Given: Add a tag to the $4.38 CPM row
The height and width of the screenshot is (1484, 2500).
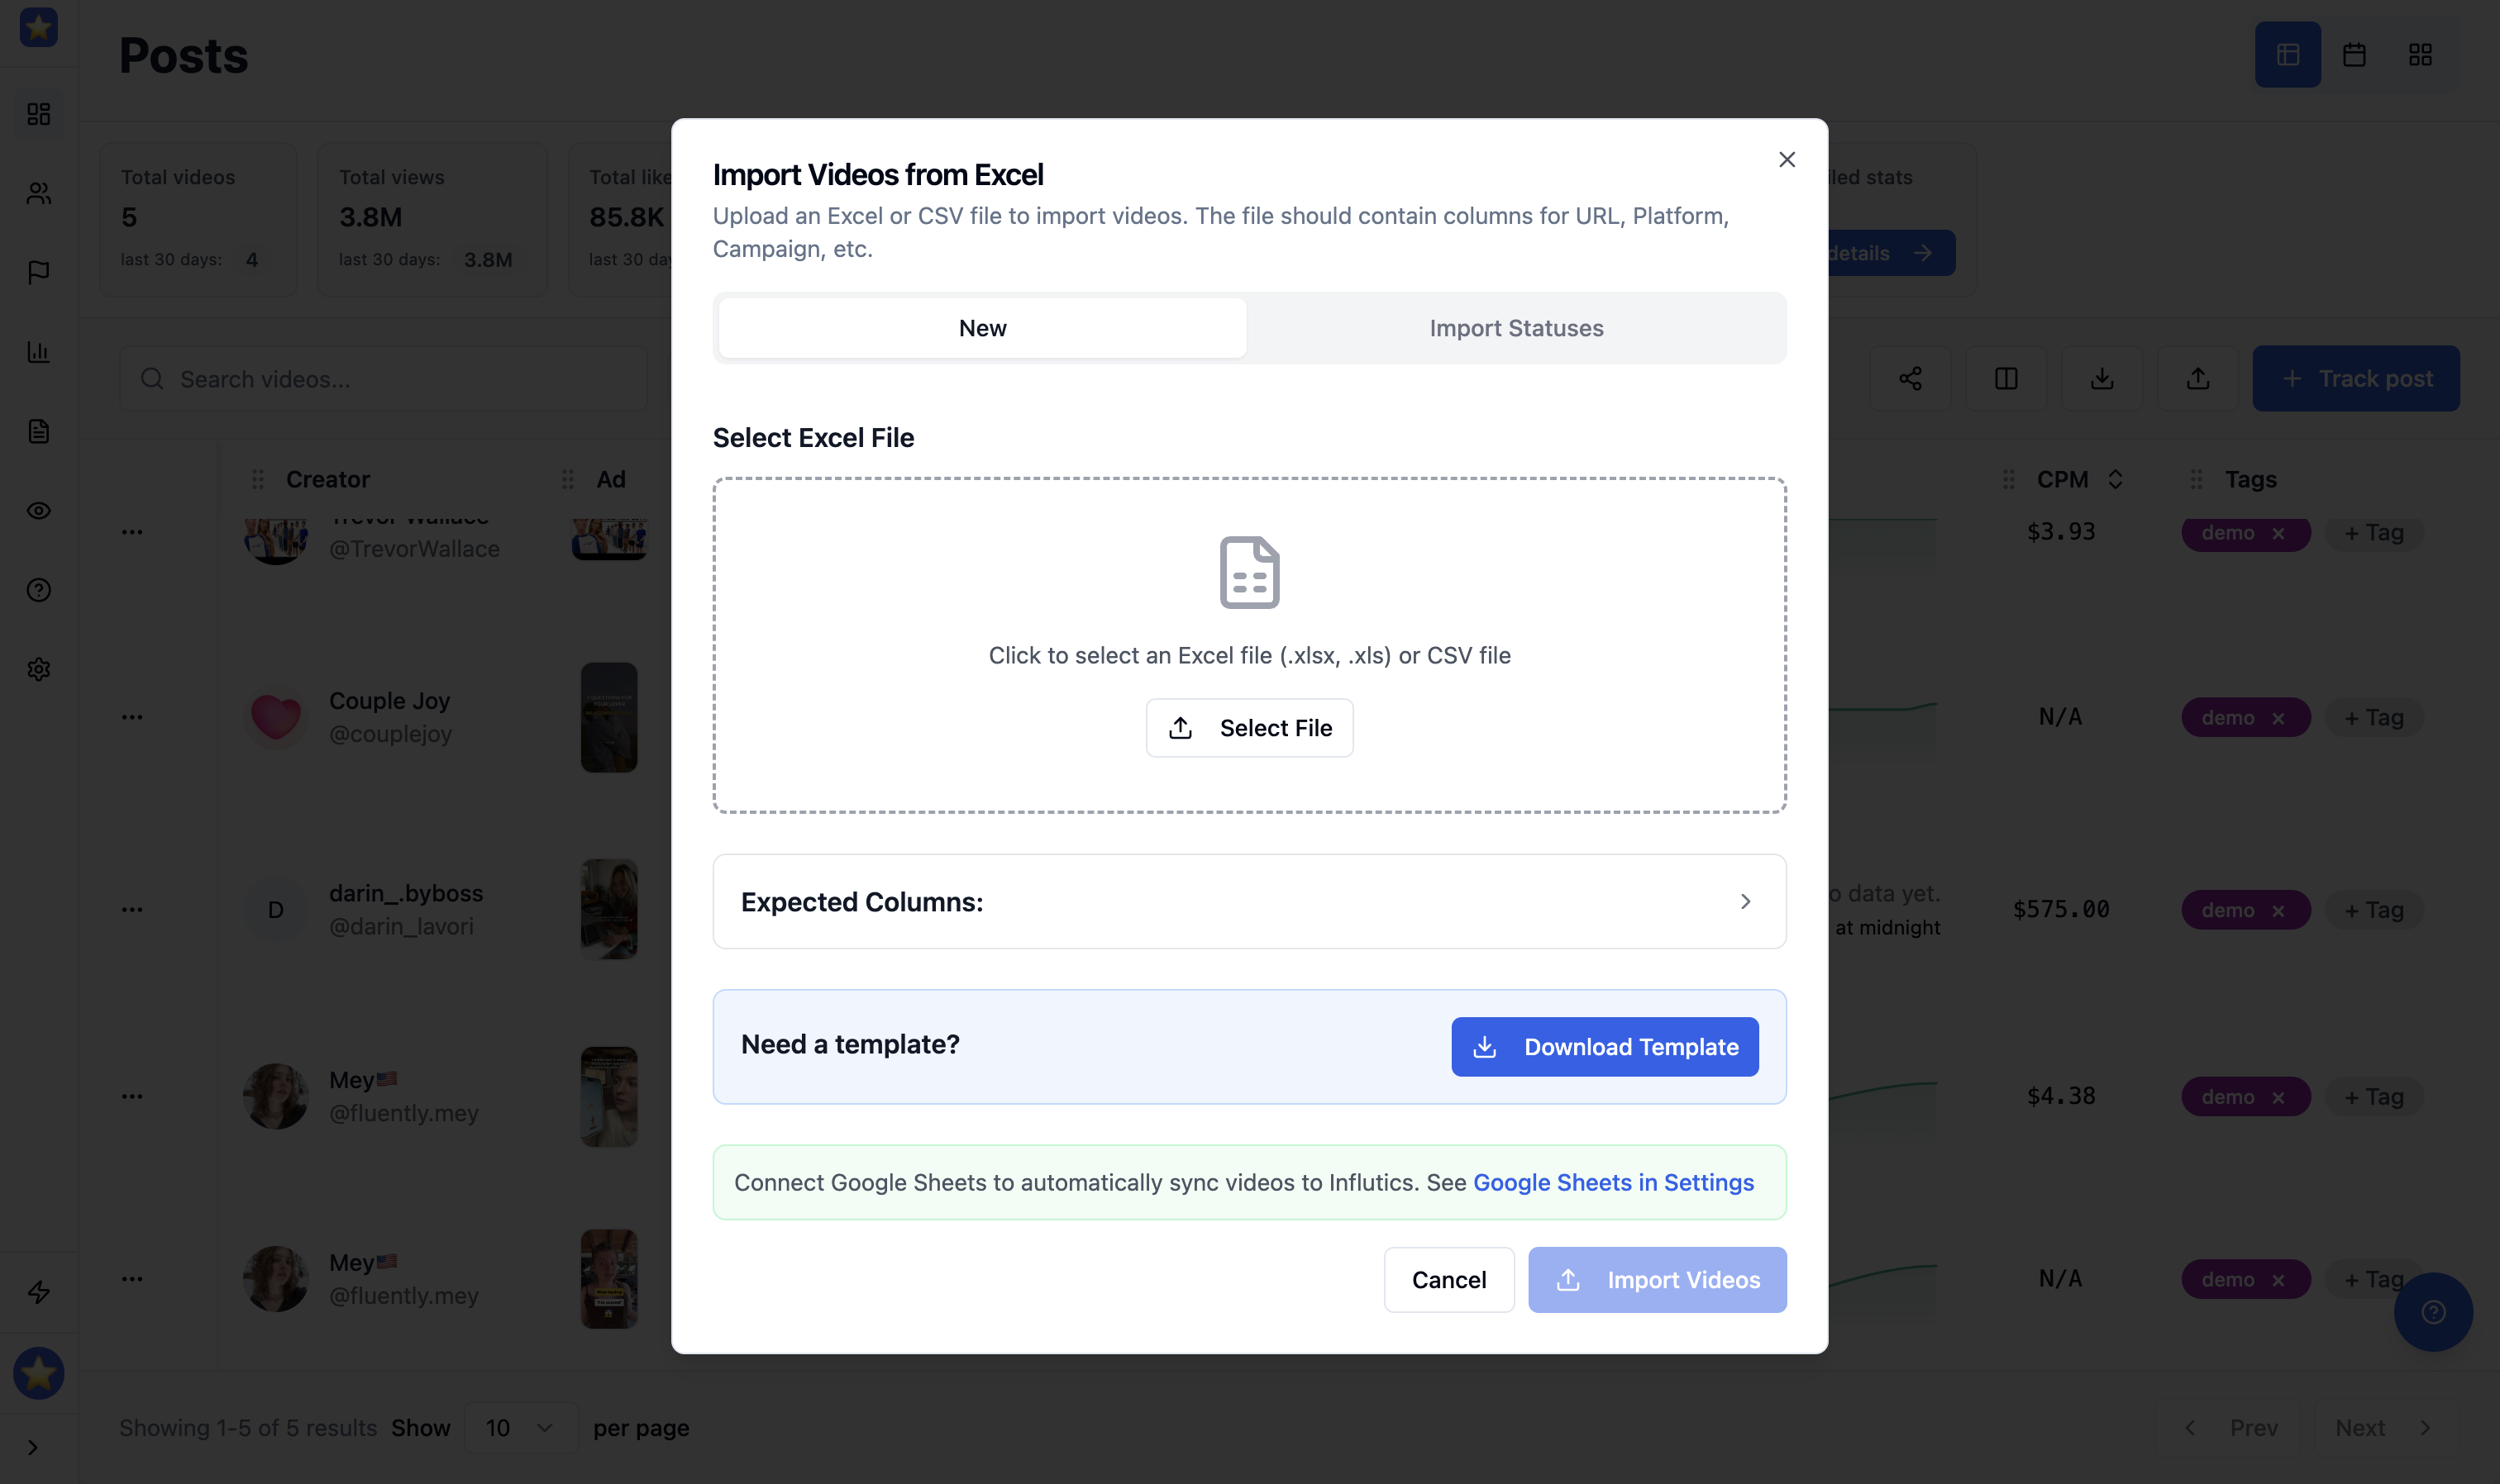Looking at the screenshot, I should [x=2374, y=1097].
